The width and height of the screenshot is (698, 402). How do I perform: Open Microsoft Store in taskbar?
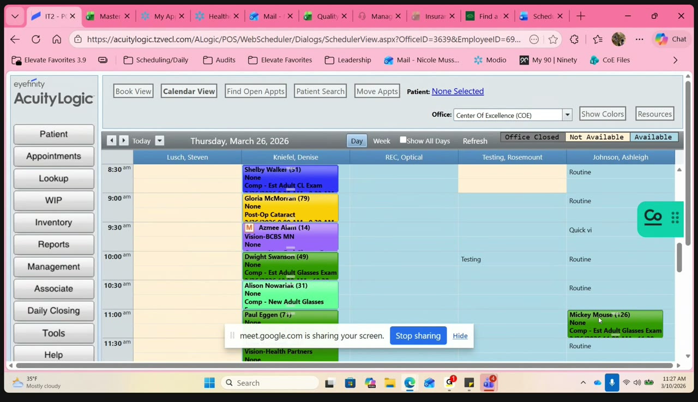pos(350,383)
